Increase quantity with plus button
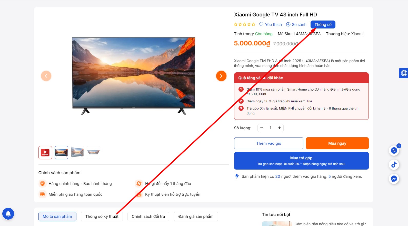408x226 pixels. point(280,128)
